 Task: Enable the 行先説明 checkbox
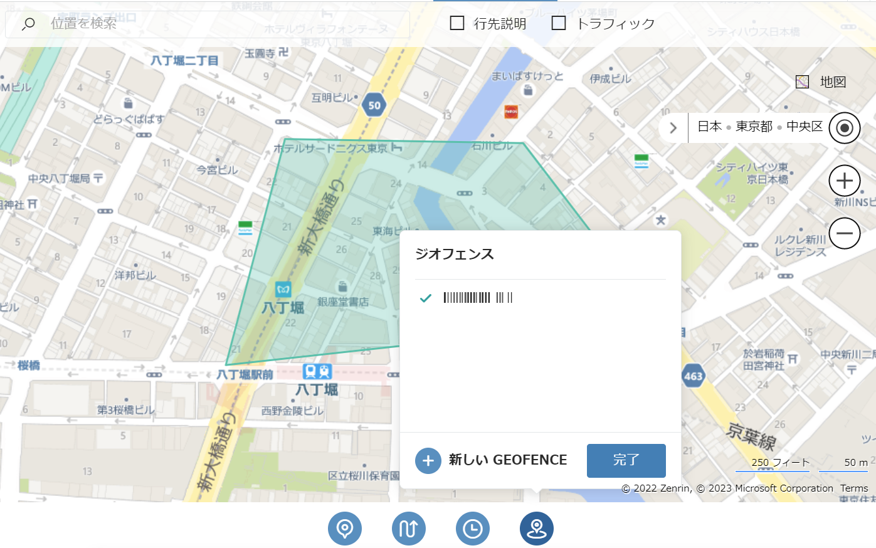point(457,24)
